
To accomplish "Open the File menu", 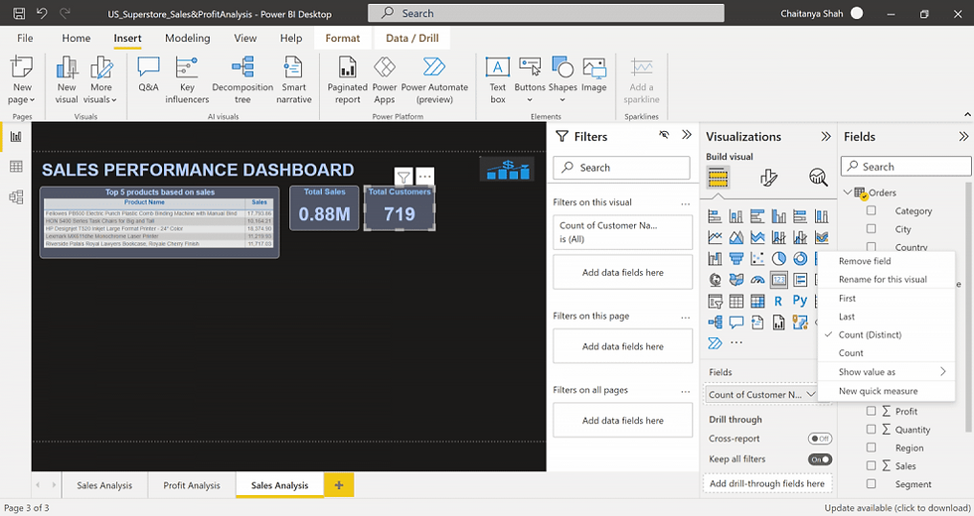I will click(25, 38).
